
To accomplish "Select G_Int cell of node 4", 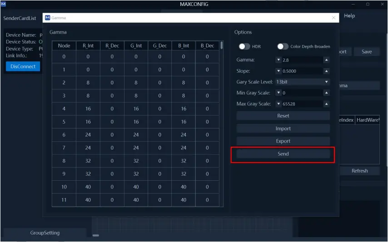I will click(x=136, y=109).
